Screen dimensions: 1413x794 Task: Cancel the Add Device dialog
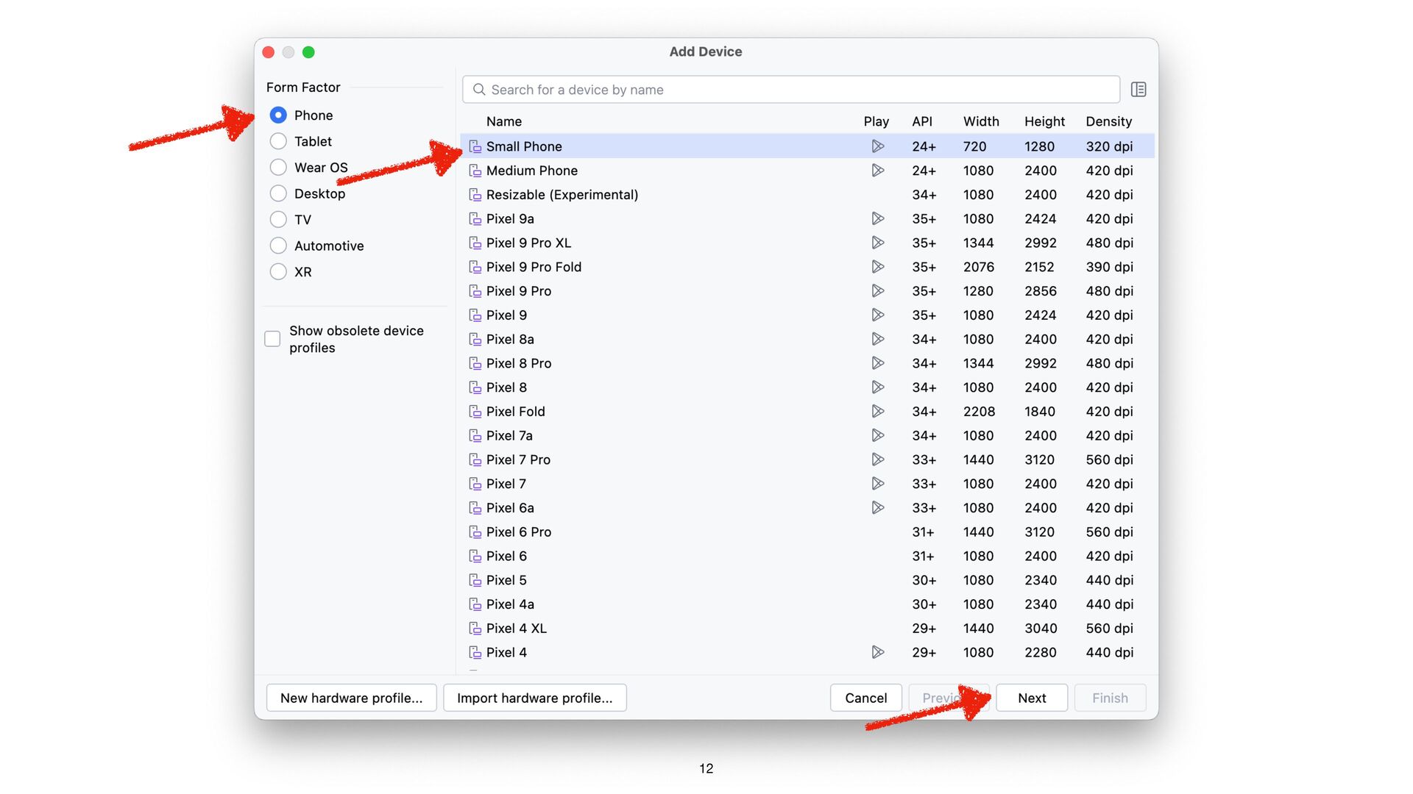tap(865, 698)
